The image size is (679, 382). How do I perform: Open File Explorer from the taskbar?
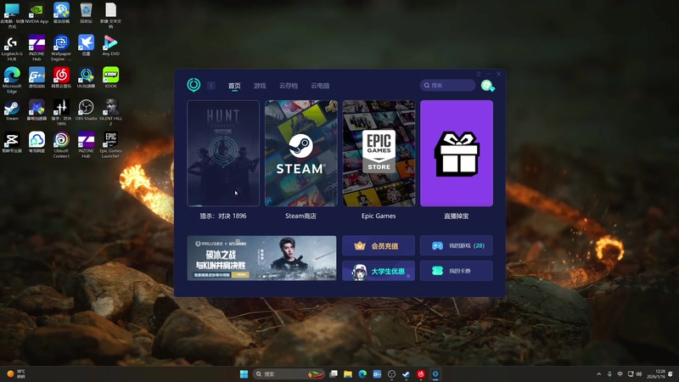pyautogui.click(x=348, y=374)
